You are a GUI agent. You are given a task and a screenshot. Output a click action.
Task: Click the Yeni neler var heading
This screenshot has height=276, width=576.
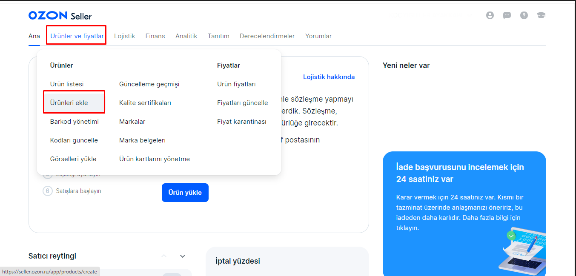pyautogui.click(x=406, y=65)
